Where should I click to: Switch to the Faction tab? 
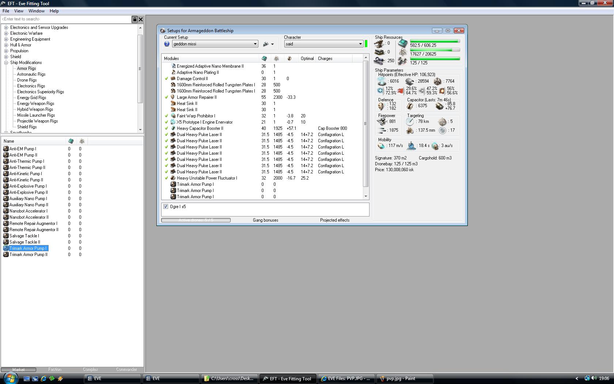(55, 369)
